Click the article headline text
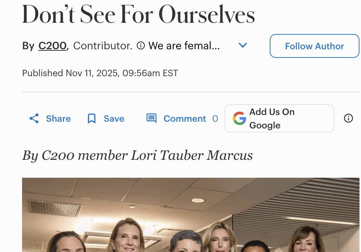 pos(138,14)
